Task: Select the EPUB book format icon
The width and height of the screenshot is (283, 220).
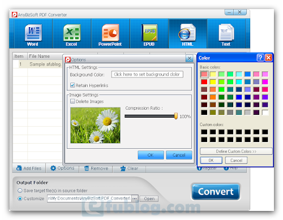Action: coord(149,32)
